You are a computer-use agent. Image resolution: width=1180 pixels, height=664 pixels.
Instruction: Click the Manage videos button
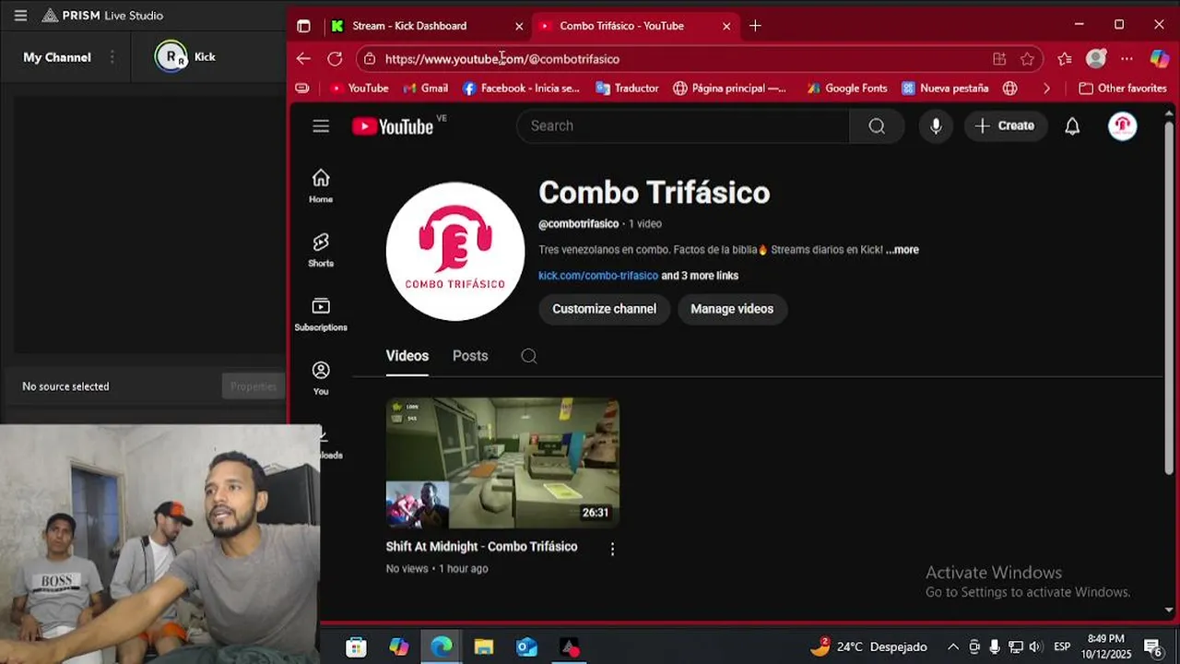click(732, 309)
